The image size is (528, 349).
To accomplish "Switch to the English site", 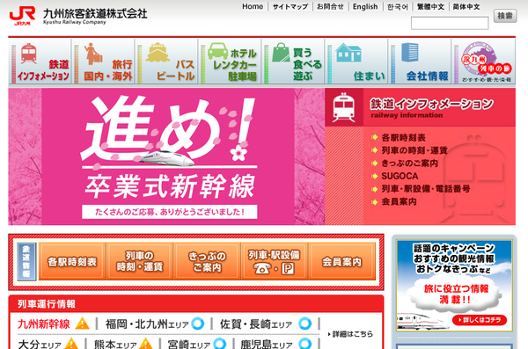I will point(365,7).
